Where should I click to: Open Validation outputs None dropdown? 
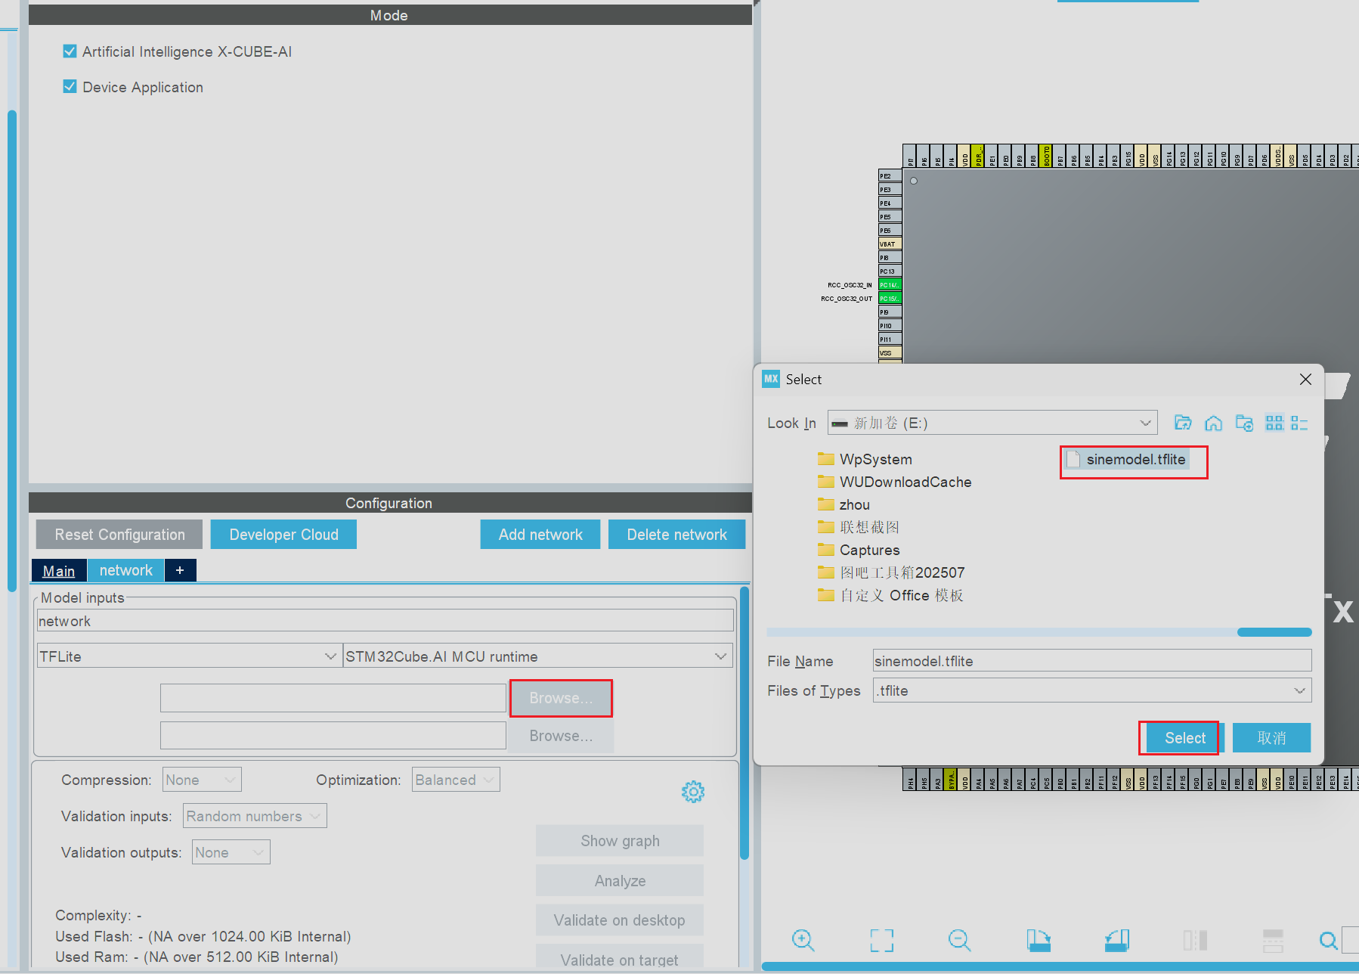pyautogui.click(x=231, y=852)
